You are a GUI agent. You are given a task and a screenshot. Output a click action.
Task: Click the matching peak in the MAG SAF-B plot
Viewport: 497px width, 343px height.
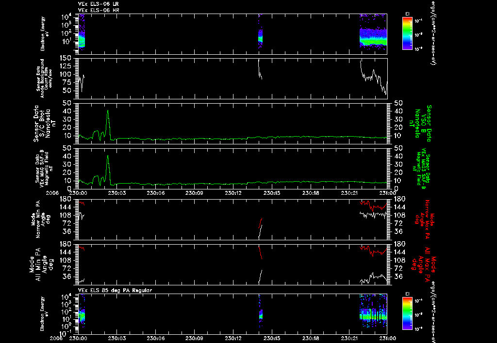click(x=108, y=156)
